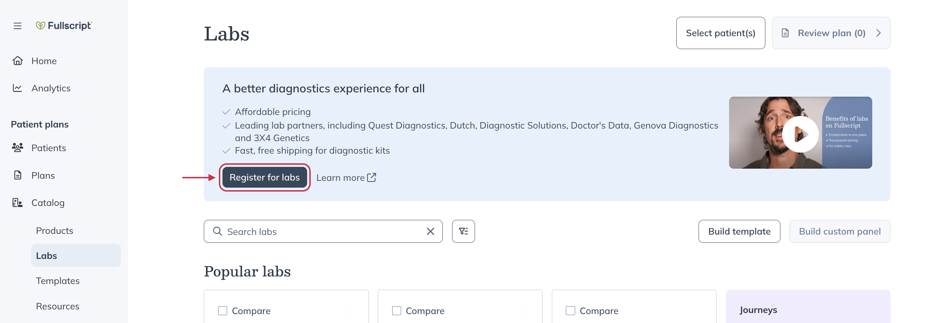This screenshot has width=930, height=323.
Task: Click the Fullscript logo
Action: point(64,25)
